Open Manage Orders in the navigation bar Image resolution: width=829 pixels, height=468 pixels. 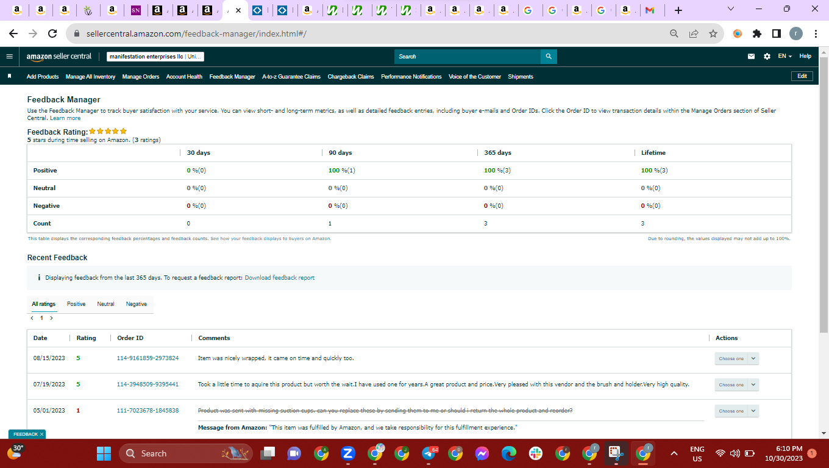point(141,77)
